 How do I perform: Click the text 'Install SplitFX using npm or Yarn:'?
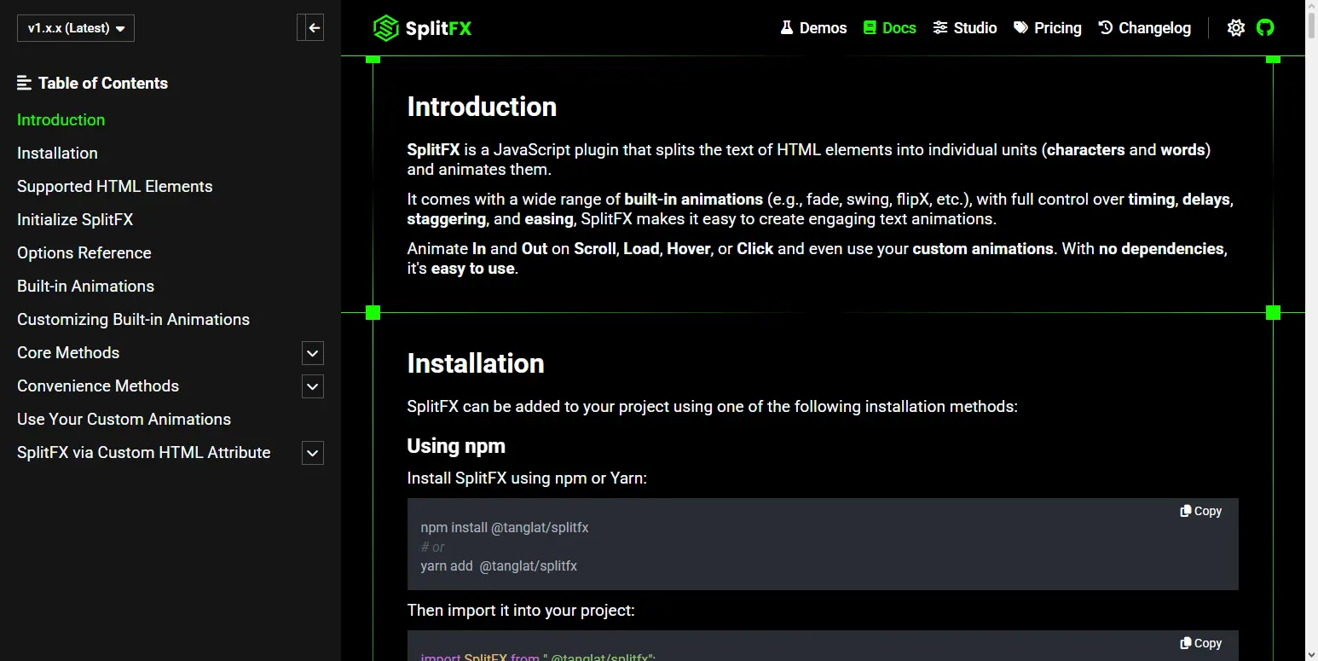[527, 478]
